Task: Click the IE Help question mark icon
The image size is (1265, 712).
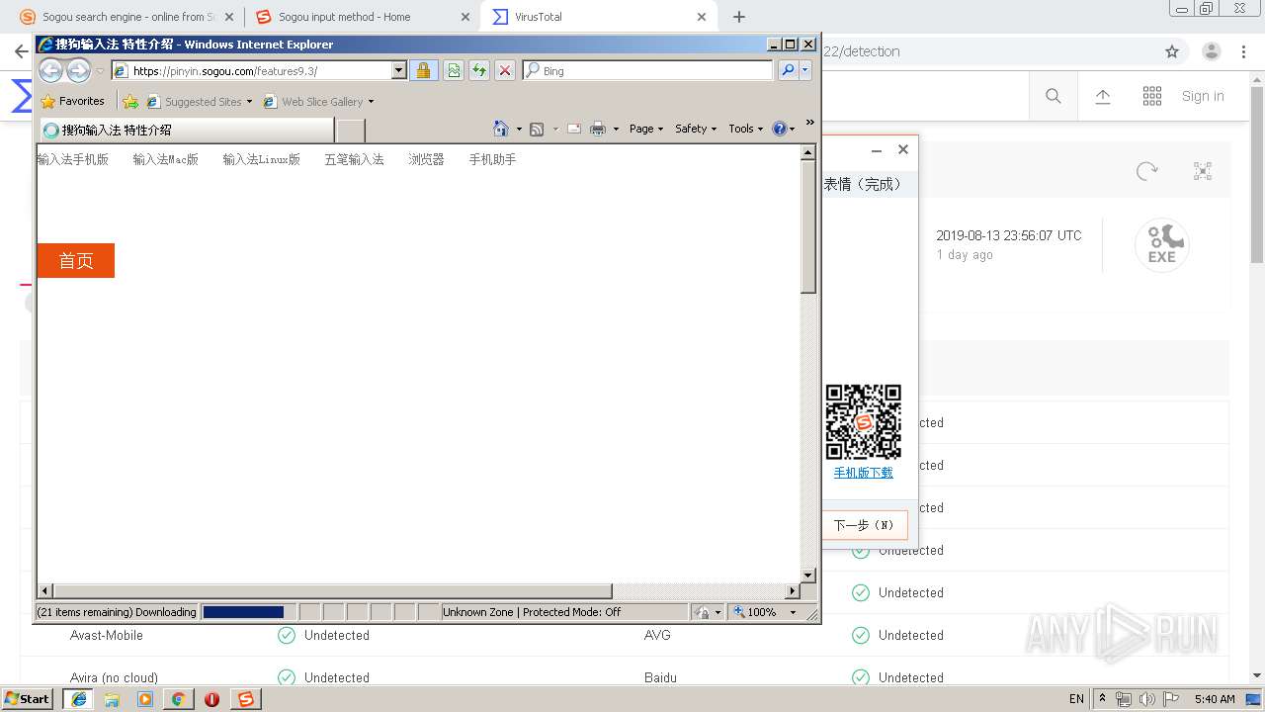Action: (x=779, y=129)
